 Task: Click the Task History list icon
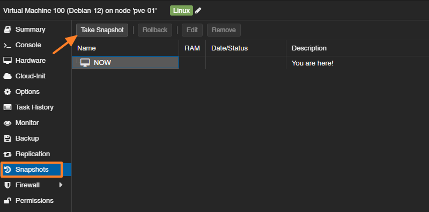click(8, 107)
